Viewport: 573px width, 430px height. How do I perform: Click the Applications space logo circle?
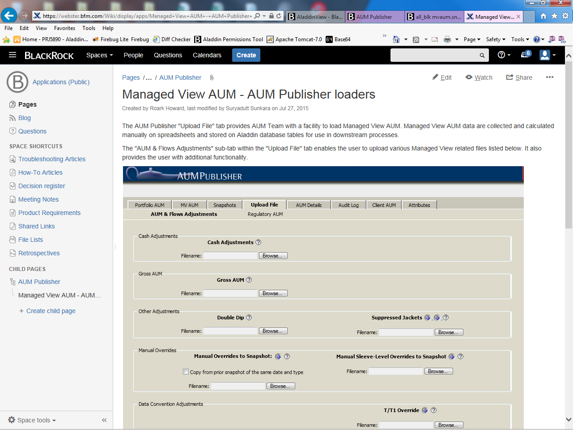coord(17,82)
